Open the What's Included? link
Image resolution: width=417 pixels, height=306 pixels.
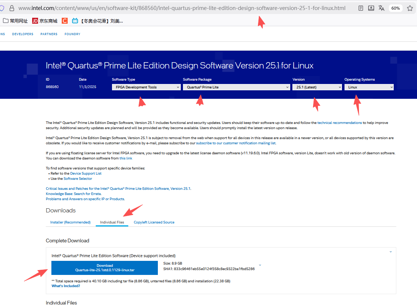click(66, 286)
